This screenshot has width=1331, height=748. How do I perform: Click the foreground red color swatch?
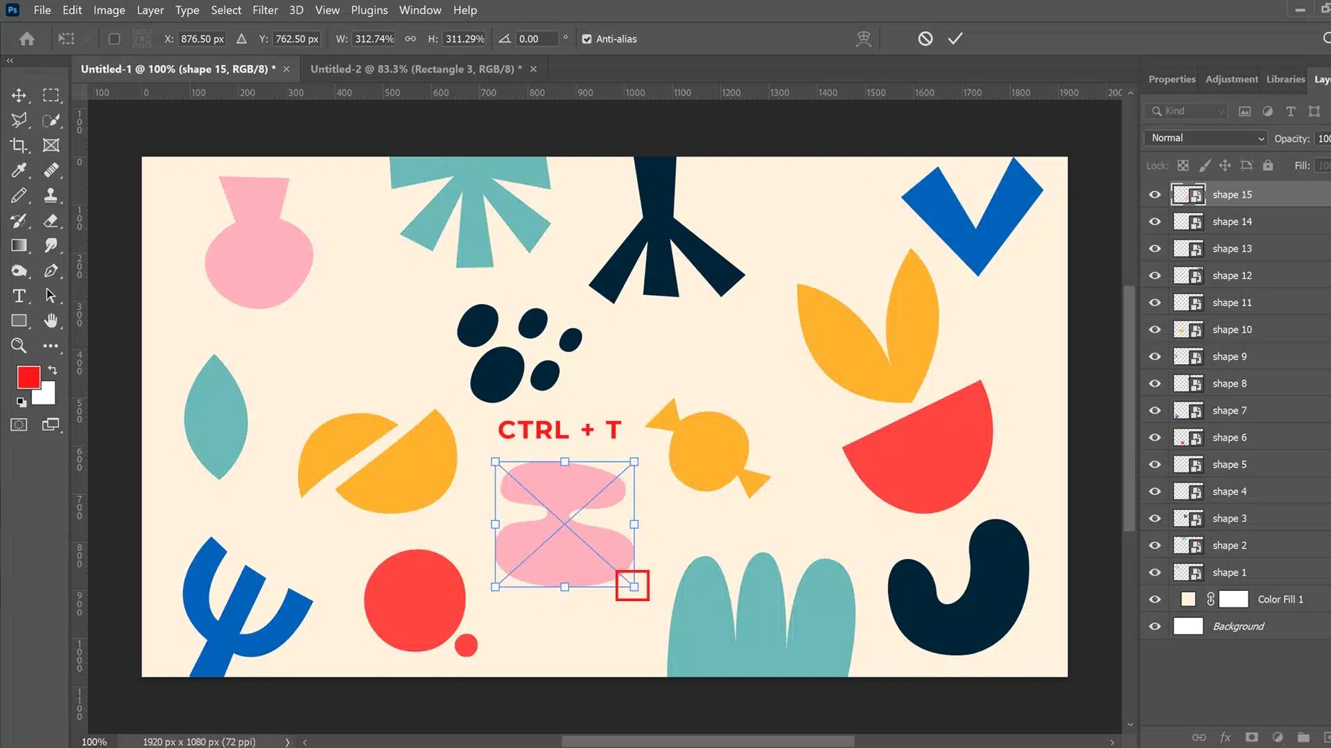28,377
